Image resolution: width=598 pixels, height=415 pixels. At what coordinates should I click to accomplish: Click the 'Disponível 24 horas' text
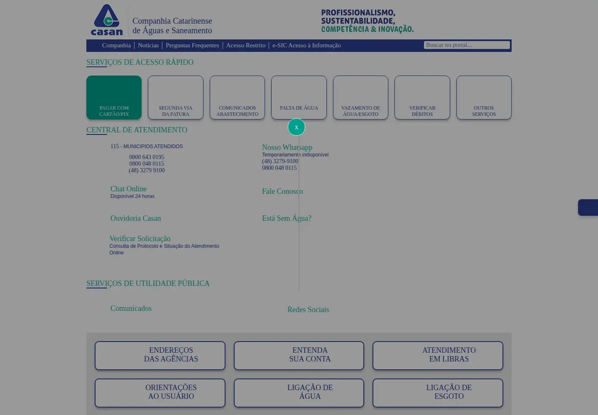click(132, 196)
